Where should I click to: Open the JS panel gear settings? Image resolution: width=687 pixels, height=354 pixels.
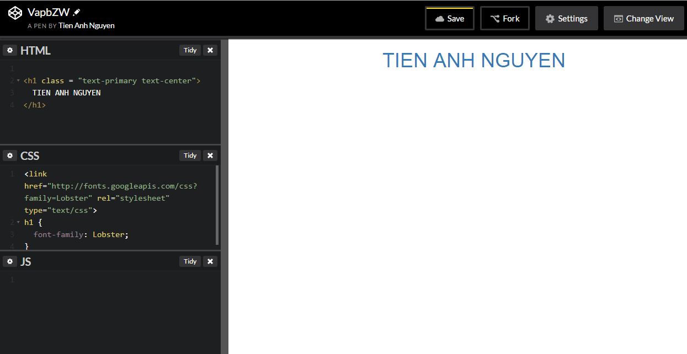tap(10, 261)
